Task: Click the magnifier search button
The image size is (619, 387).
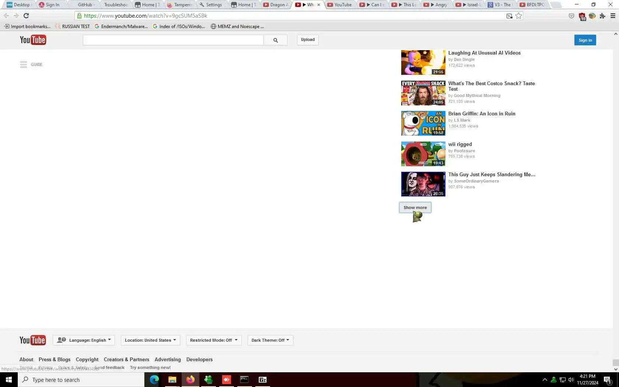Action: pos(275,40)
